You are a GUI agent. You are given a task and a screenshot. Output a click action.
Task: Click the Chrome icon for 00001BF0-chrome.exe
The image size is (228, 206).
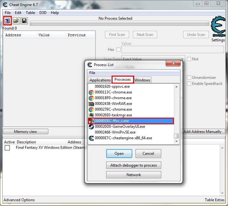[91, 98]
